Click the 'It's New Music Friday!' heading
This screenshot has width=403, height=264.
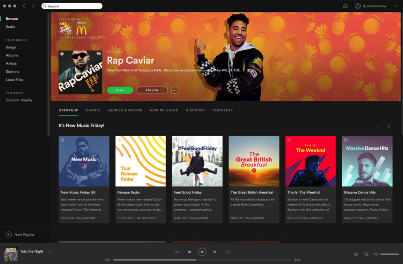point(81,126)
